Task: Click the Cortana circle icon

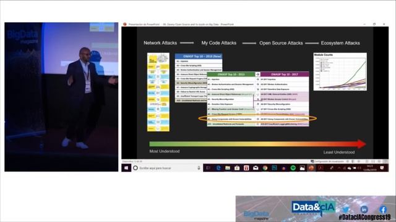Action: click(136, 168)
